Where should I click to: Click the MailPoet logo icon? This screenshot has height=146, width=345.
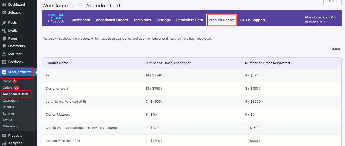[x=4, y=54]
